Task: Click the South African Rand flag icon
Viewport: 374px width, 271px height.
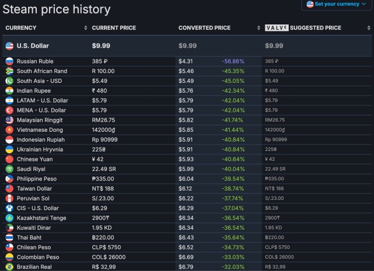Action: click(x=9, y=71)
